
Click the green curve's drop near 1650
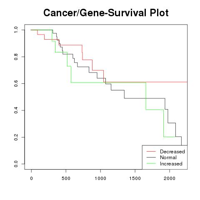pyautogui.click(x=146, y=96)
